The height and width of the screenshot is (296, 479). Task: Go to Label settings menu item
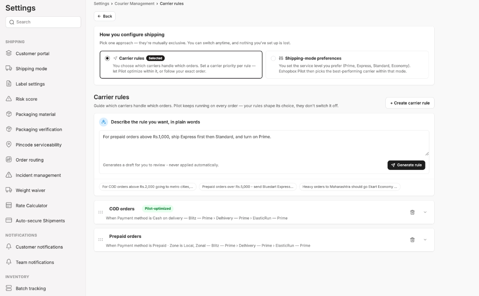pyautogui.click(x=30, y=84)
